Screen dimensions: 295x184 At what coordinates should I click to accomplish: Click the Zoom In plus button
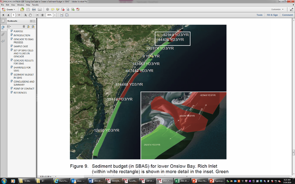coord(42,15)
